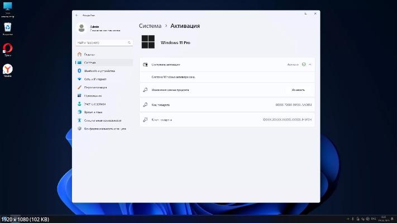Click the volume speaker tray icon
This screenshot has width=397, height=223.
(367, 219)
